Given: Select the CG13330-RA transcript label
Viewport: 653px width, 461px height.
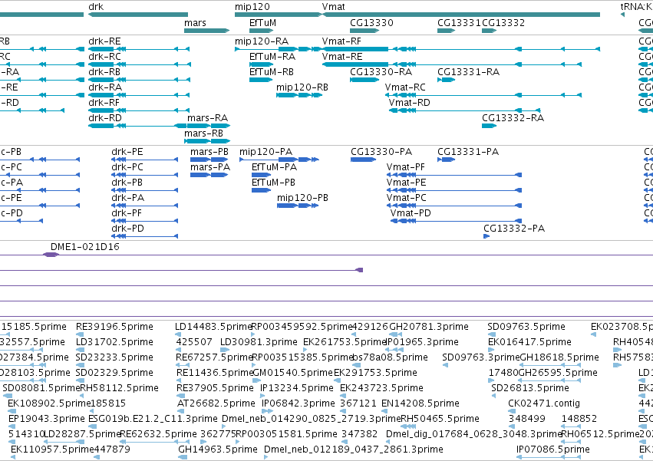Looking at the screenshot, I should click(x=381, y=72).
